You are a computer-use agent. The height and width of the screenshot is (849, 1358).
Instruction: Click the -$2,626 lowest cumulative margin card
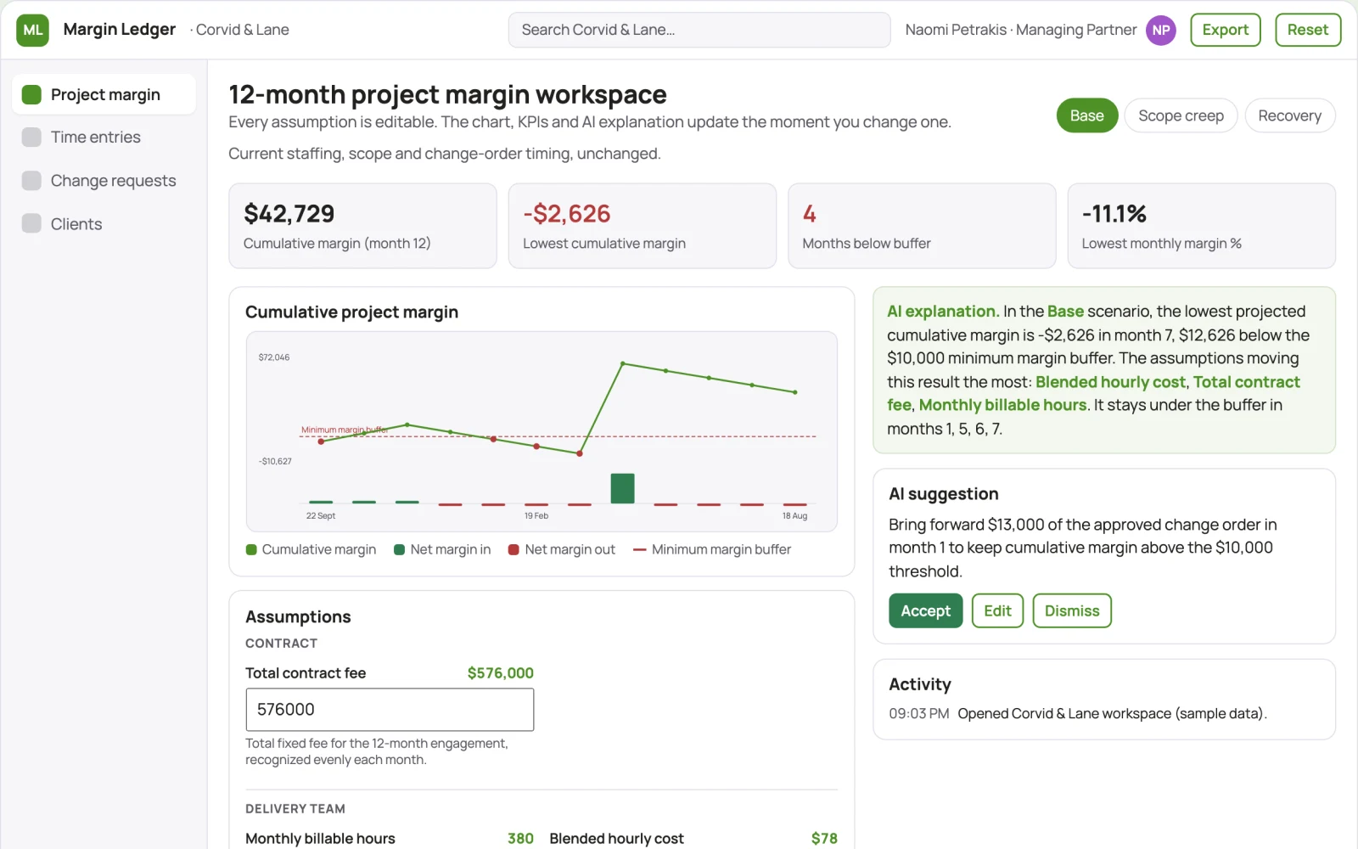[x=642, y=226]
